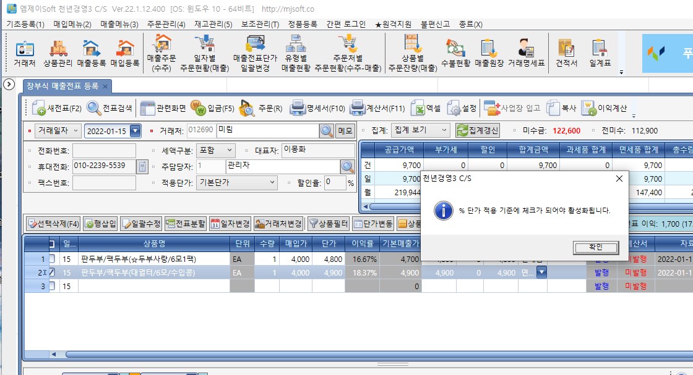The image size is (693, 375).
Task: Toggle checkbox for empty row 3
Action: tap(52, 286)
